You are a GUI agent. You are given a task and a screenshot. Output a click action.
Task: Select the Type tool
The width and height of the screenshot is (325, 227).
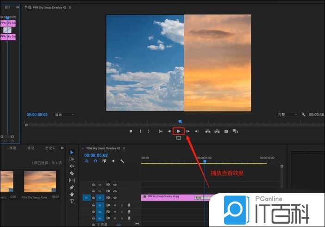click(72, 202)
